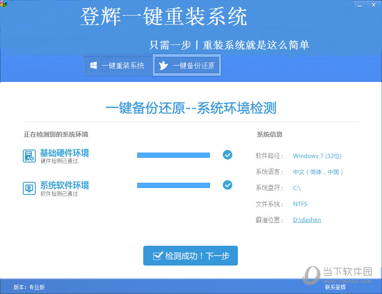Click the 系统软件环境 progress bar

pyautogui.click(x=173, y=185)
